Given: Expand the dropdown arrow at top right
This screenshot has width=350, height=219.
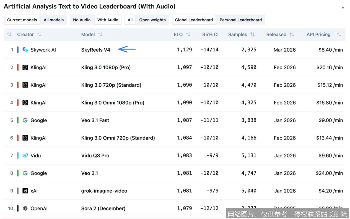Looking at the screenshot, I should pos(343,8).
